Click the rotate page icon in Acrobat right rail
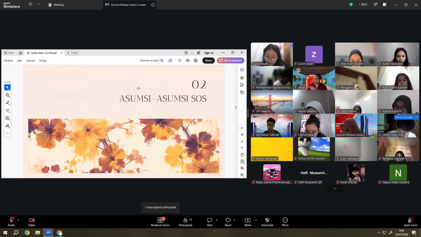This screenshot has height=237, width=421. tap(242, 155)
